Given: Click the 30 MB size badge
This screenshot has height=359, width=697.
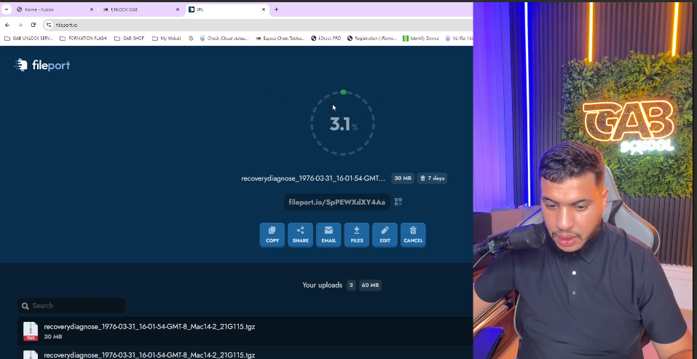Looking at the screenshot, I should [x=403, y=178].
